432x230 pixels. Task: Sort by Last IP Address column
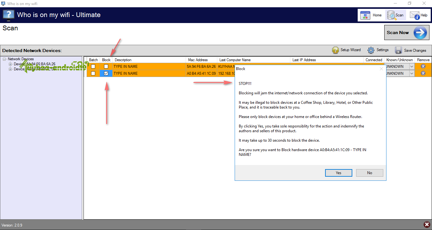(x=327, y=60)
